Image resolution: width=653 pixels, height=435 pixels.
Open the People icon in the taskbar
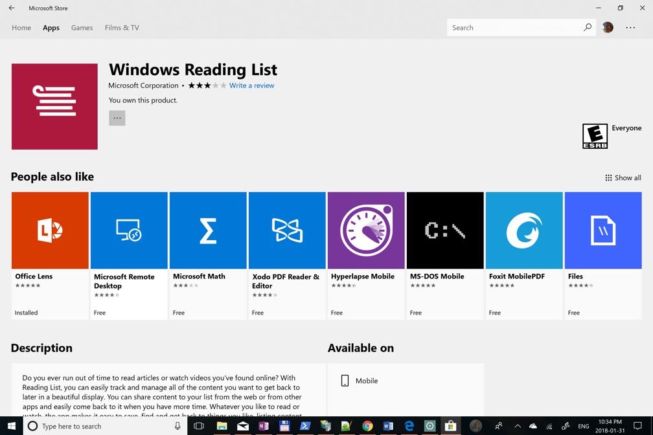click(499, 426)
